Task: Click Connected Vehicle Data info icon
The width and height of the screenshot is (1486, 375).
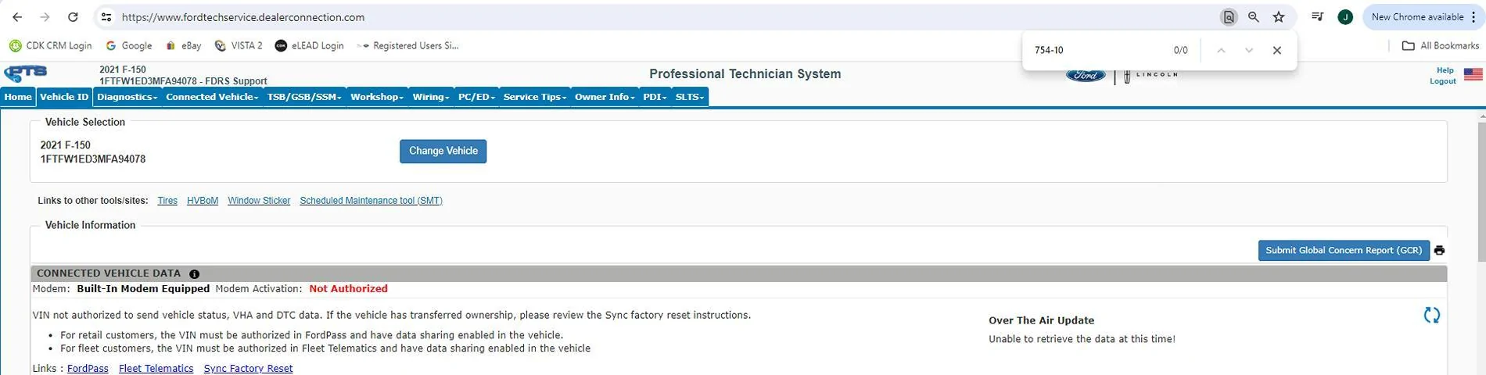Action: tap(194, 274)
